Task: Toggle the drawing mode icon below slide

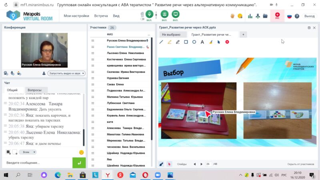Action: tap(161, 164)
